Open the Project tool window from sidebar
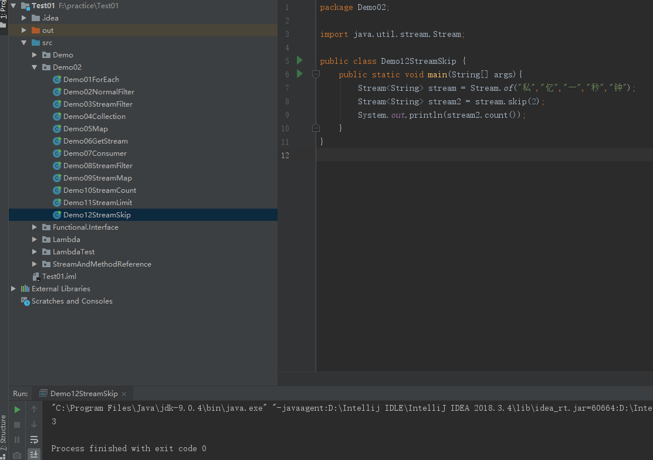The height and width of the screenshot is (460, 653). tap(4, 12)
